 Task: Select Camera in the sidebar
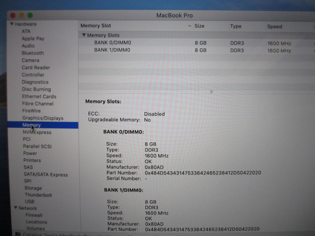click(30, 61)
